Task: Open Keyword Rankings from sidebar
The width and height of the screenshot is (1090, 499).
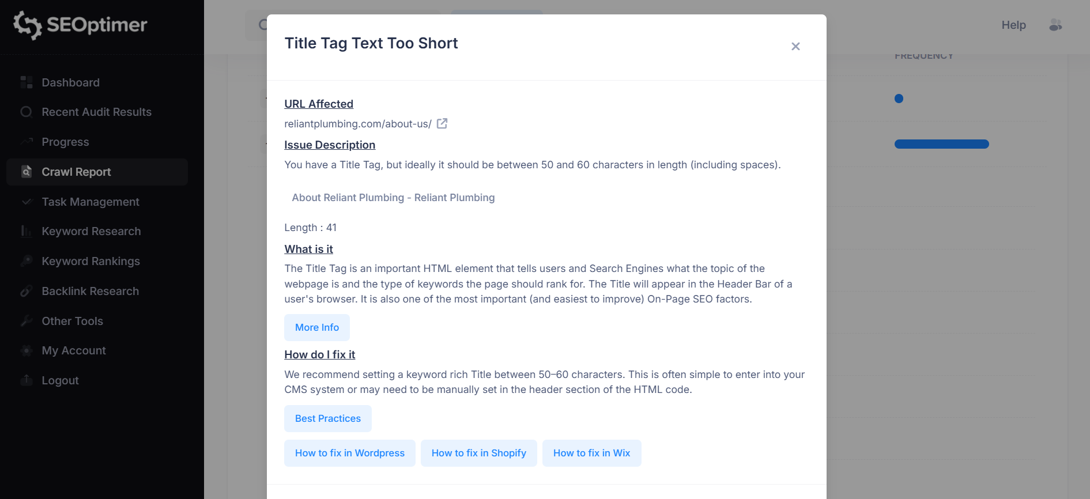Action: pyautogui.click(x=90, y=261)
